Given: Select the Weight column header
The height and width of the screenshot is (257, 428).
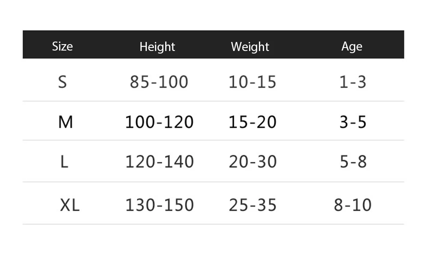Looking at the screenshot, I should click(250, 47).
